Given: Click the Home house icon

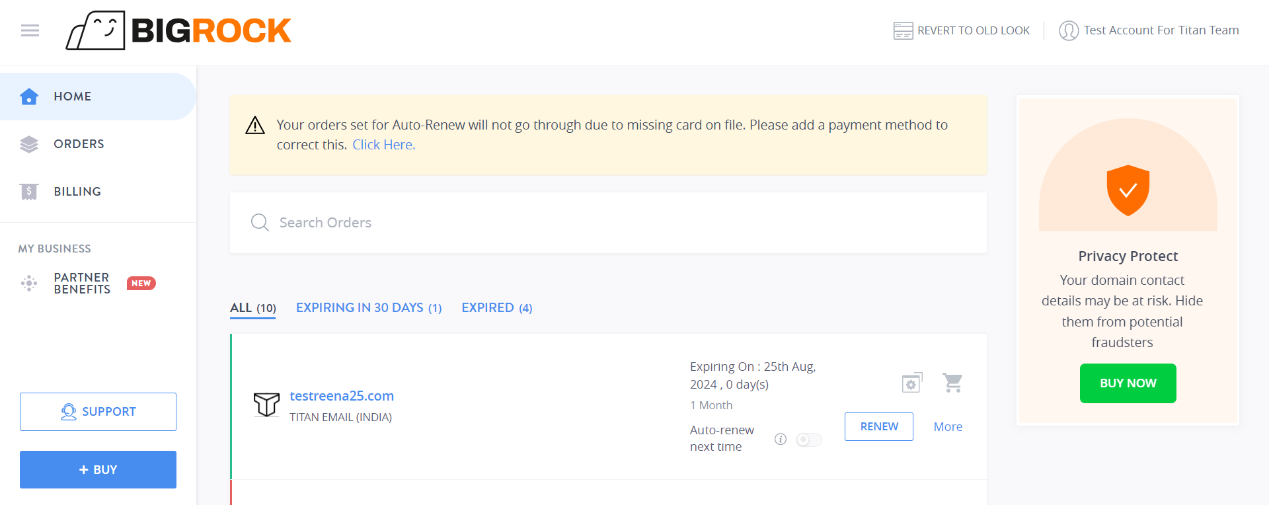Looking at the screenshot, I should (29, 97).
